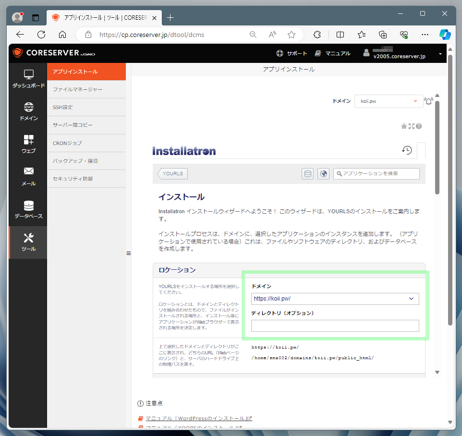Open the collections icon
This screenshot has width=462, height=436.
coord(382,35)
